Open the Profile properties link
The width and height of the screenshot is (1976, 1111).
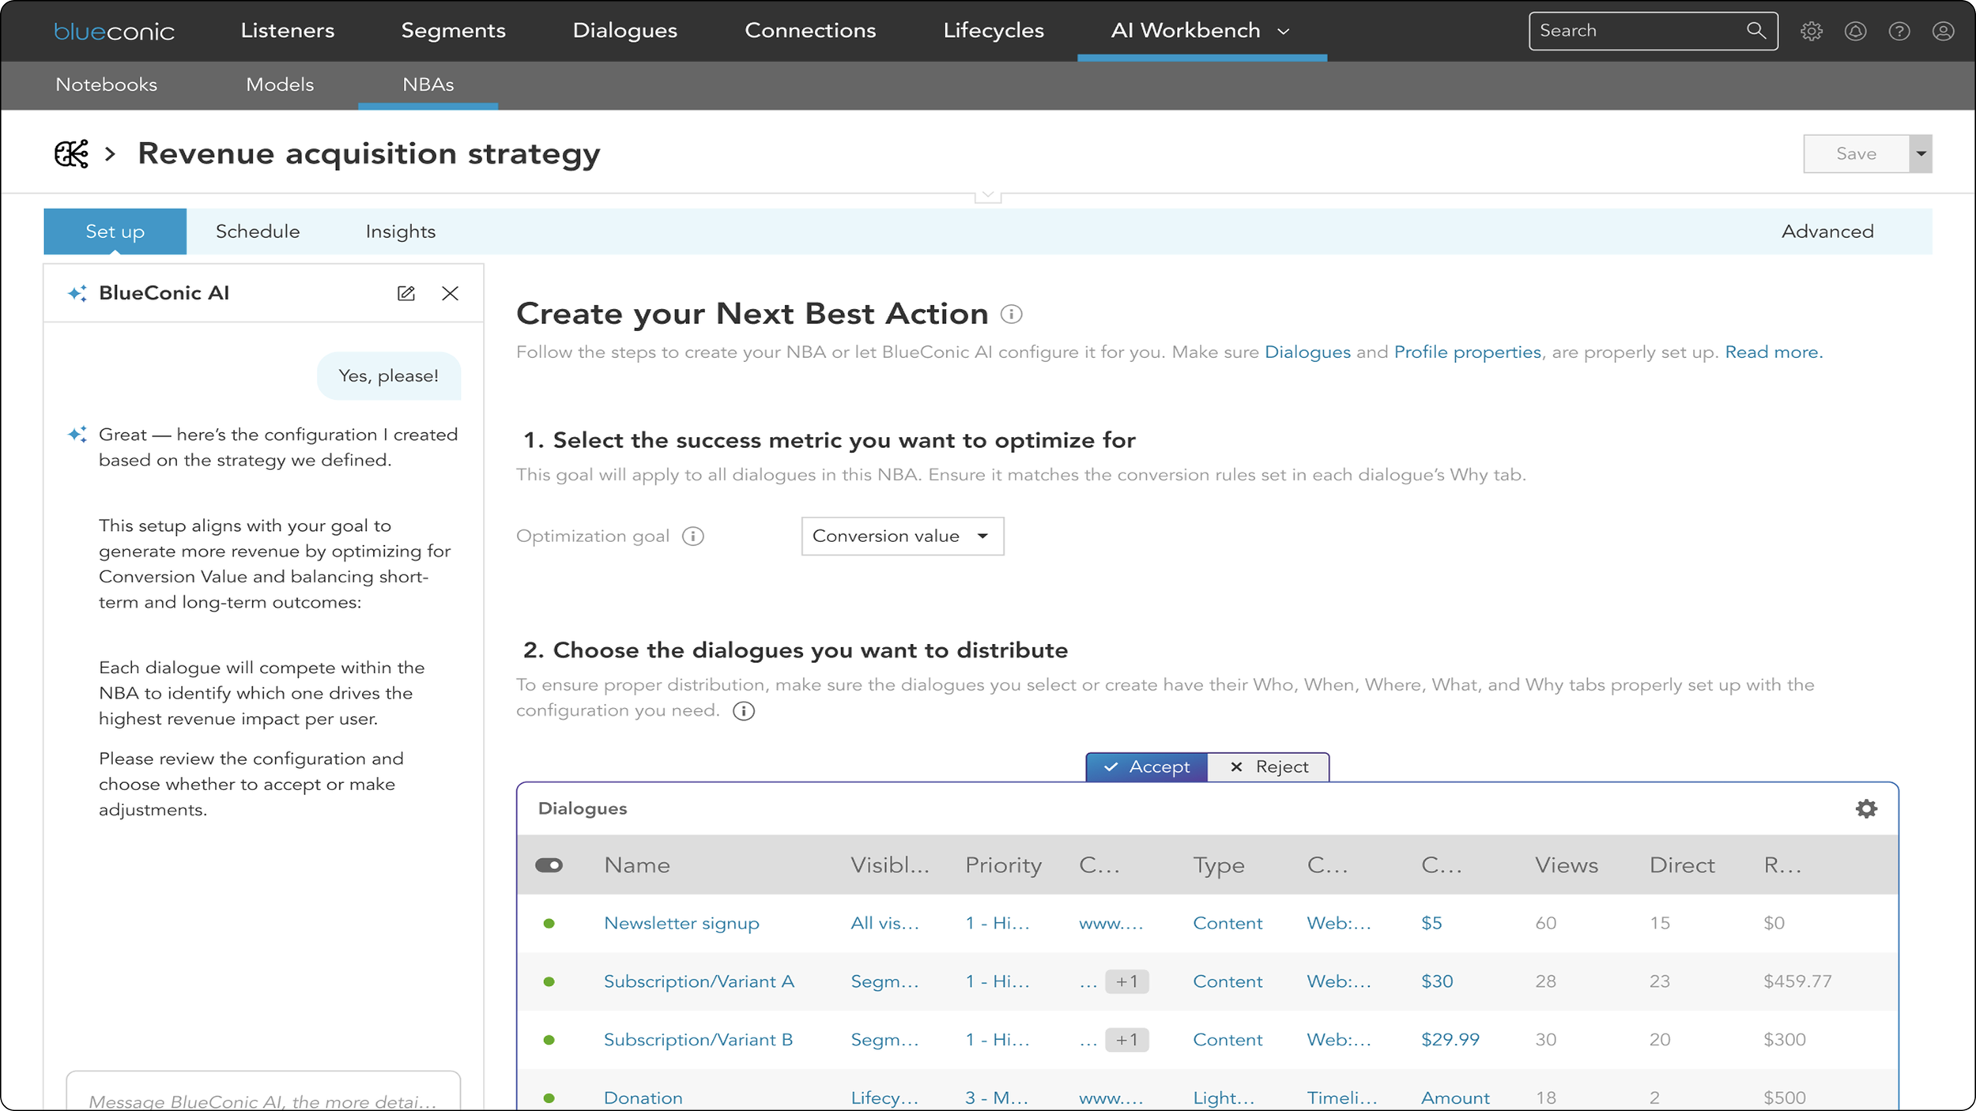1467,352
